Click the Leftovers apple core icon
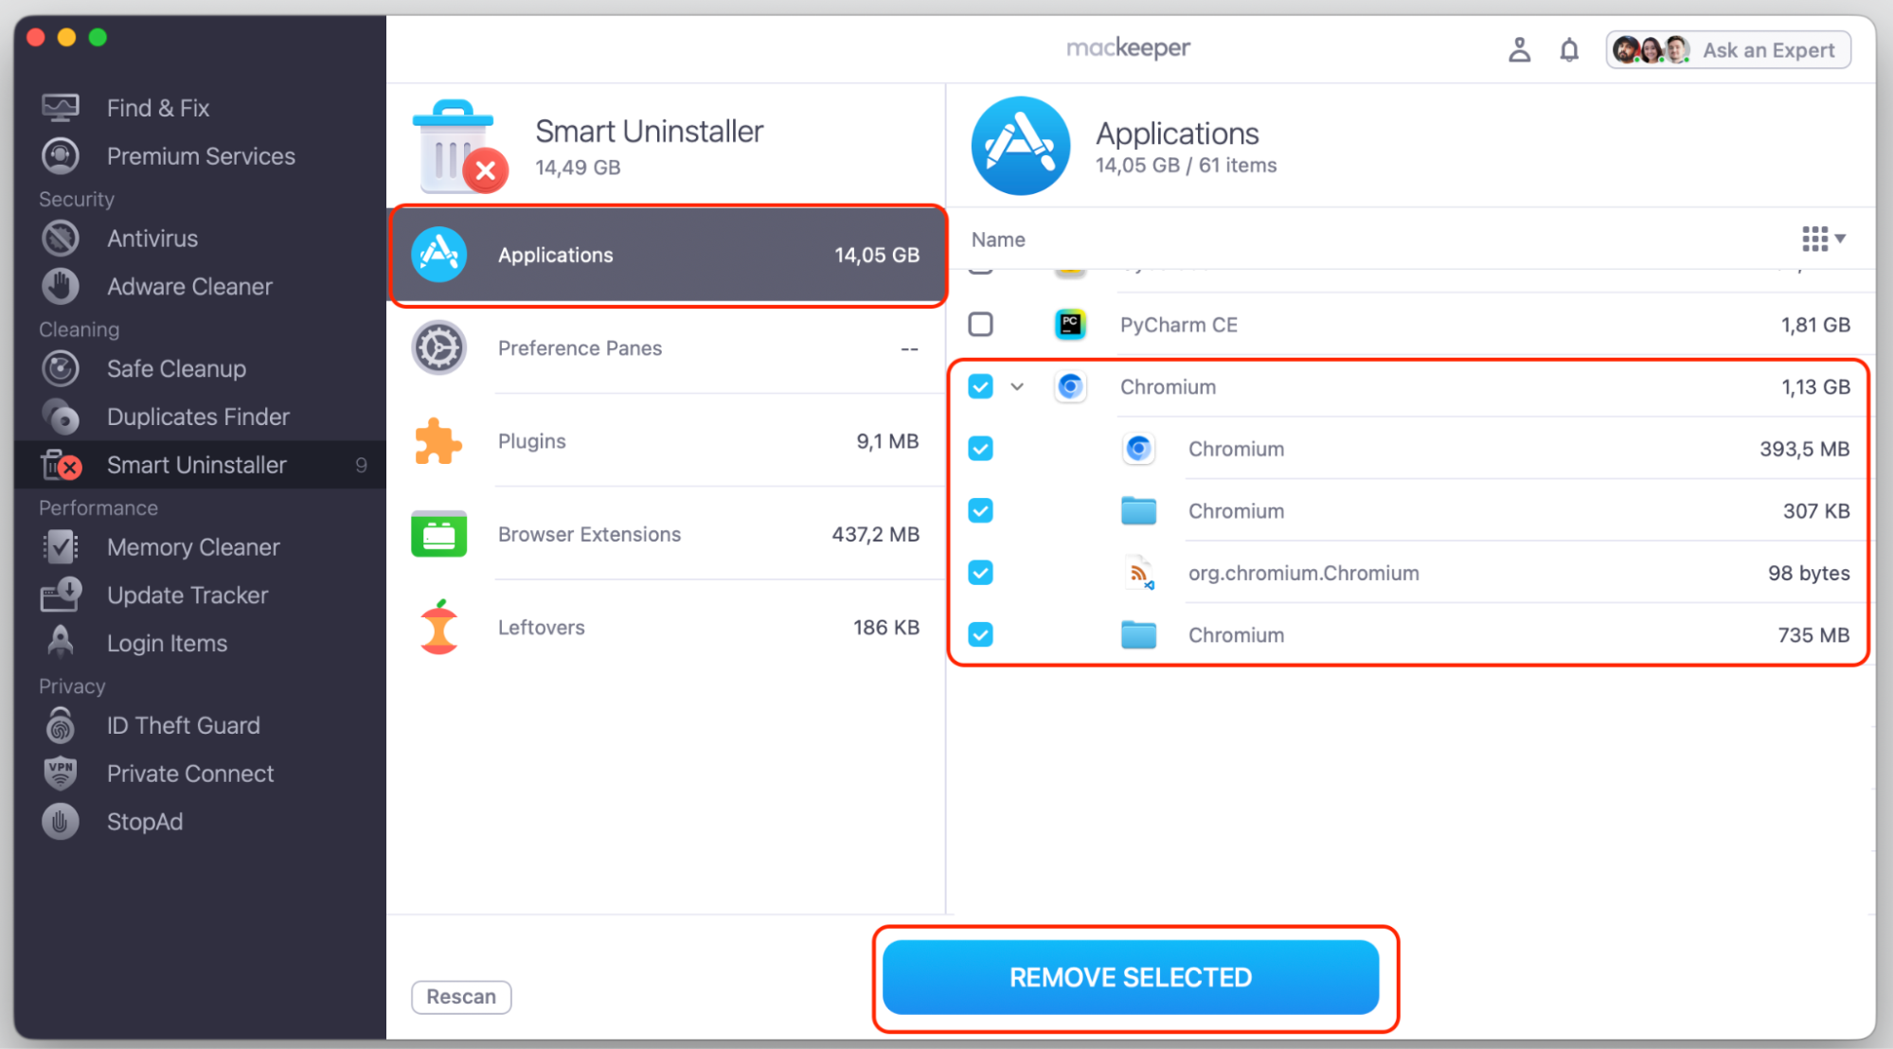 click(x=438, y=627)
